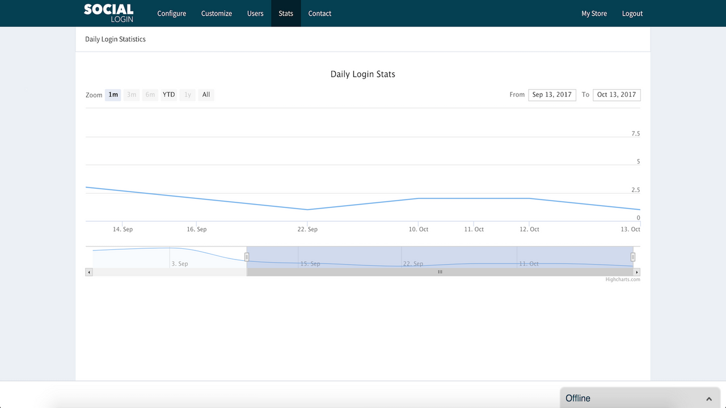
Task: Open the Configure page
Action: tap(171, 13)
